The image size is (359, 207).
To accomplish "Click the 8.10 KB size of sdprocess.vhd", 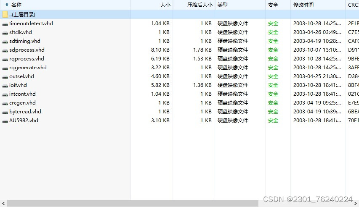I will (160, 50).
